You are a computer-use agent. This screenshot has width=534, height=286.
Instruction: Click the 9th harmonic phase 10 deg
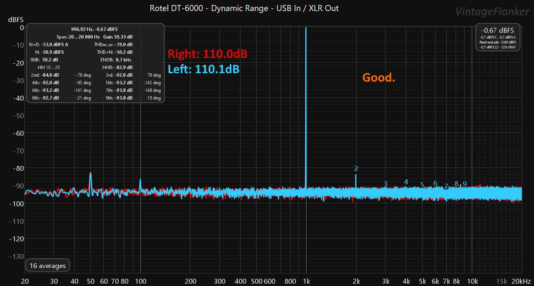[154, 98]
